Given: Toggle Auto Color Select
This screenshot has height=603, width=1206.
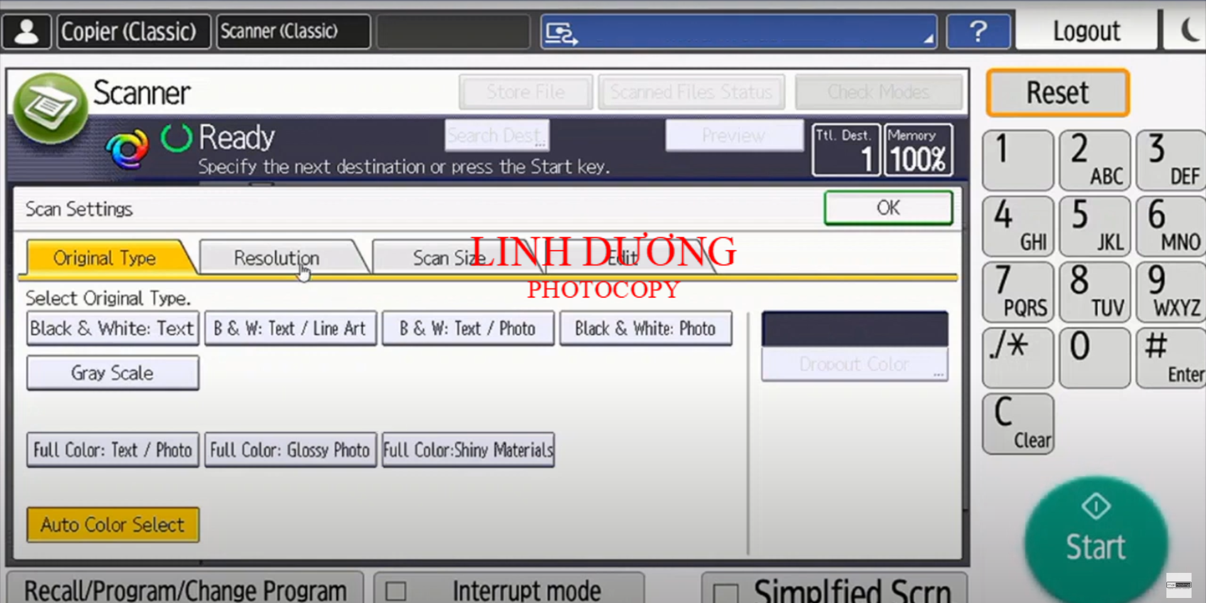Looking at the screenshot, I should coord(112,525).
